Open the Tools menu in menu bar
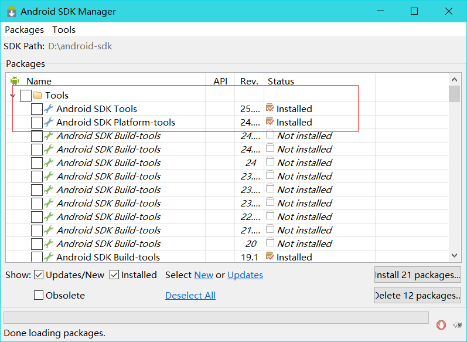The width and height of the screenshot is (467, 342). pos(64,29)
